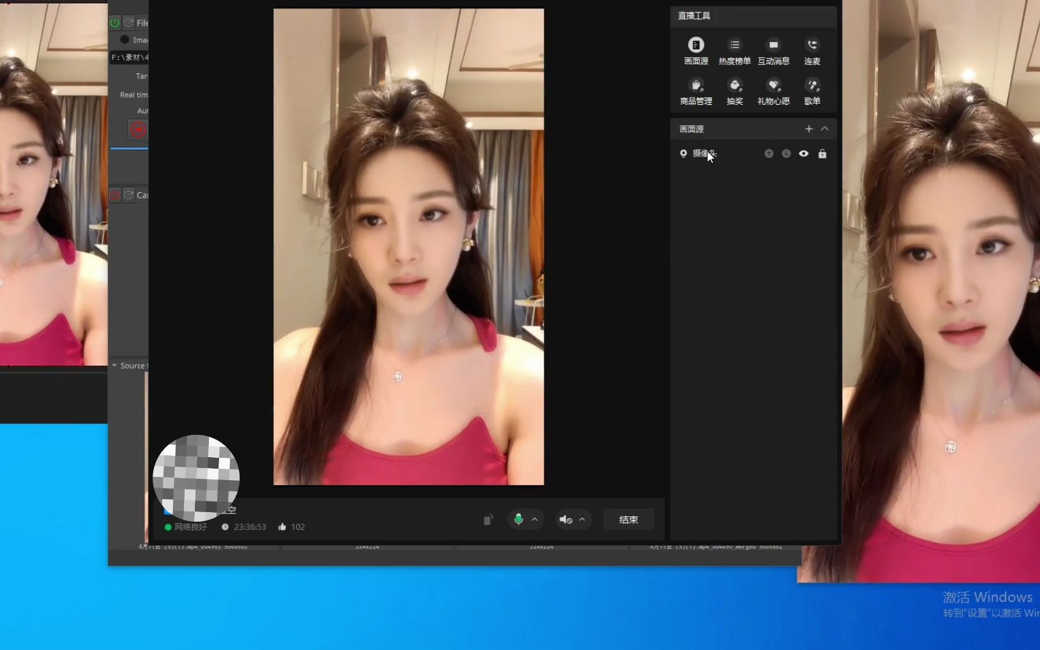Move 摄像头 source down with arrow
1040x650 pixels.
[x=786, y=154]
